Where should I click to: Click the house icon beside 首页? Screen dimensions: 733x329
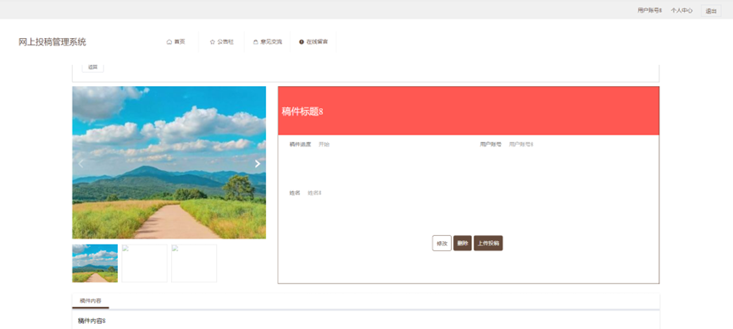coord(169,42)
